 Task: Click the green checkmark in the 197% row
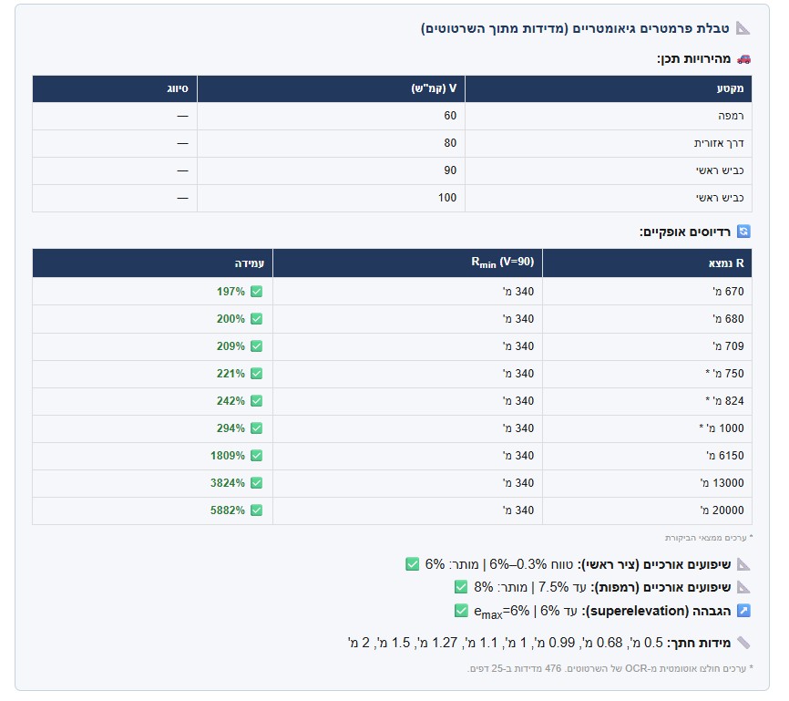click(x=256, y=292)
